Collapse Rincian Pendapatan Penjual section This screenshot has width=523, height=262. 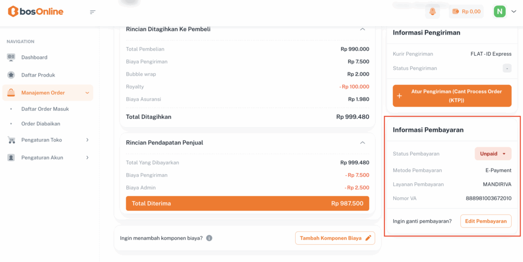[363, 142]
